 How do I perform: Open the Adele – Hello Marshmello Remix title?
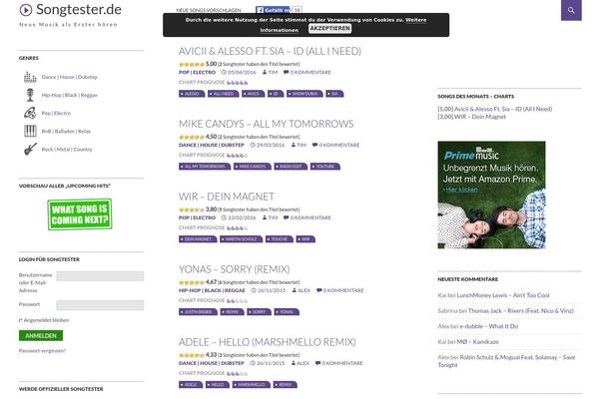click(268, 342)
